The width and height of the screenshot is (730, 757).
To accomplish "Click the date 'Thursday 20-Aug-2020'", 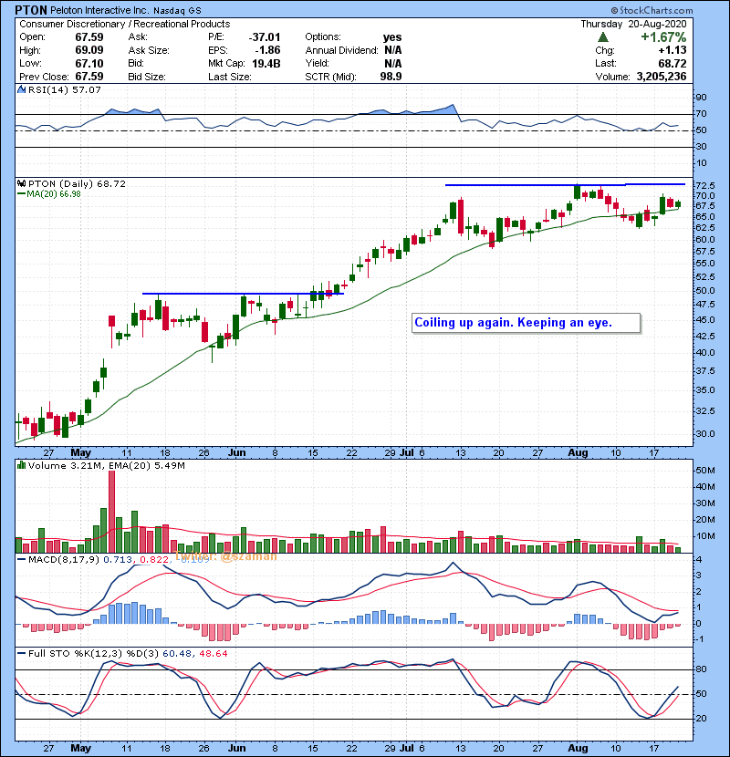I will (x=633, y=24).
